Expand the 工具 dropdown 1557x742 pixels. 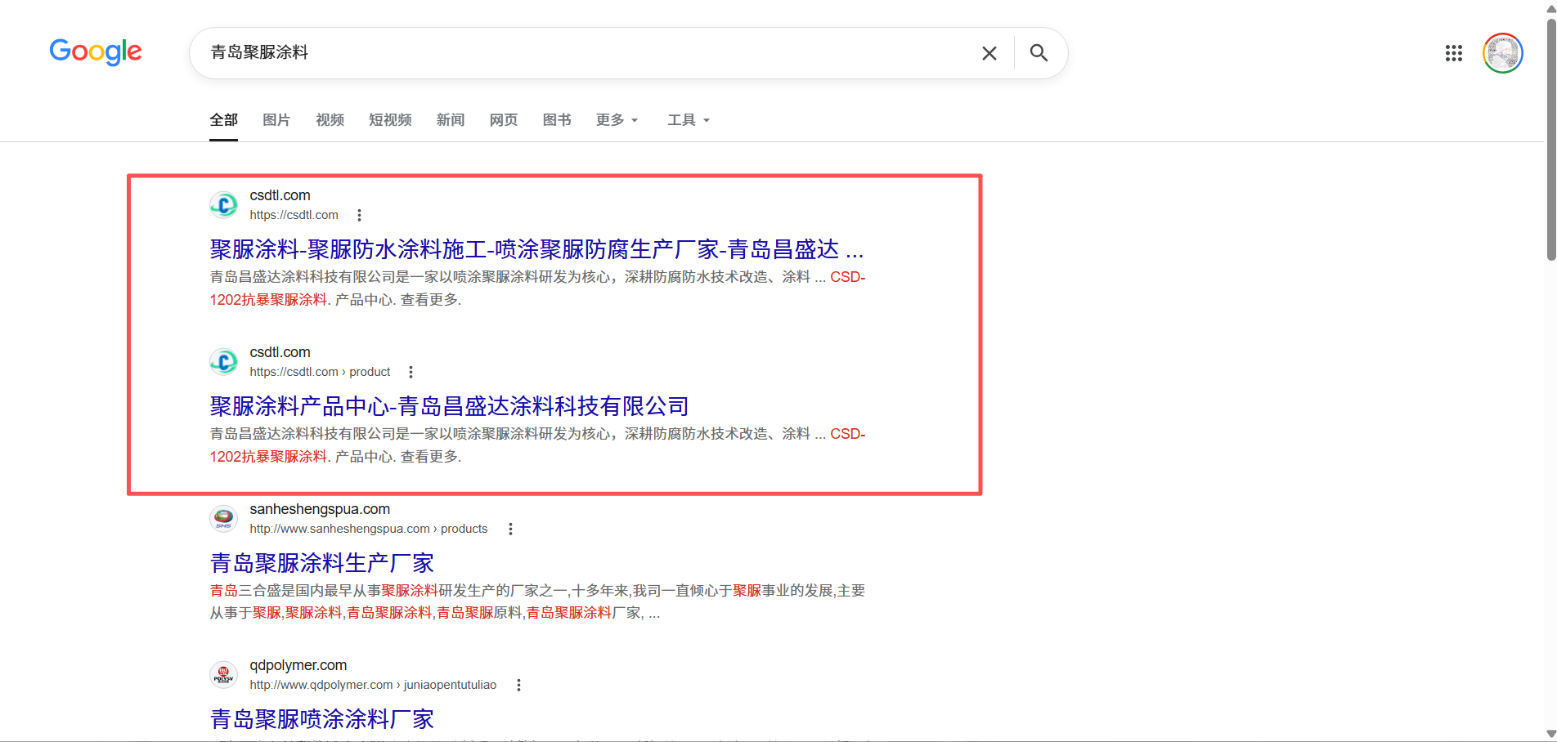point(689,120)
